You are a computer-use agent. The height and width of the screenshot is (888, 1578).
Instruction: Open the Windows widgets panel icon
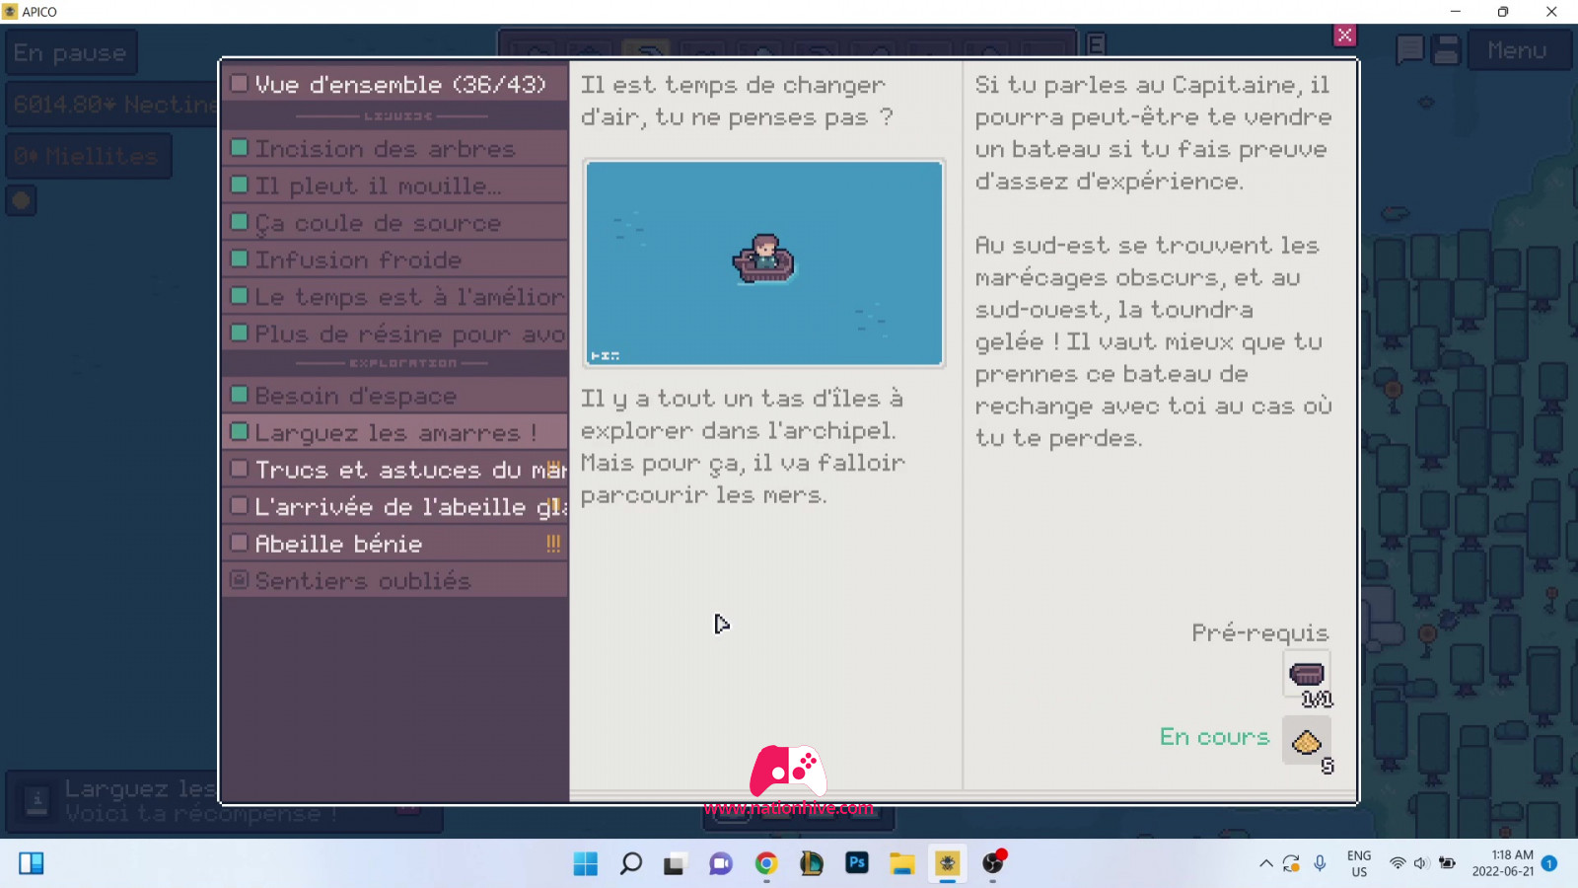coord(32,864)
